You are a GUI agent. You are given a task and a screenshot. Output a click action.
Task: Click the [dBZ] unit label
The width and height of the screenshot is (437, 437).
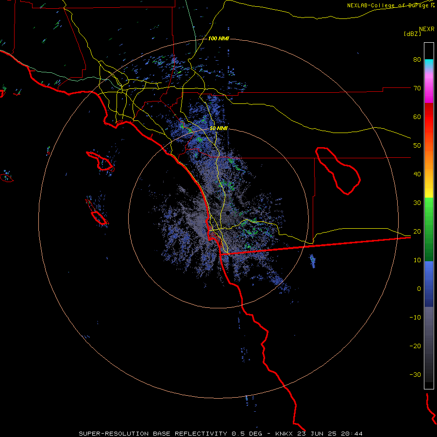[412, 34]
